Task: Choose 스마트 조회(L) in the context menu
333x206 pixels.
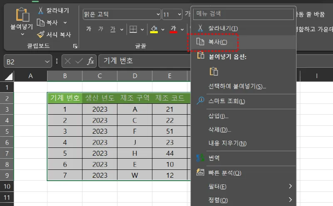Action: [x=244, y=101]
